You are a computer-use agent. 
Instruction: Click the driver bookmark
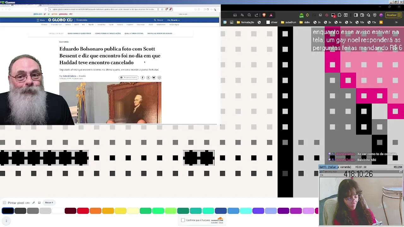click(x=272, y=22)
